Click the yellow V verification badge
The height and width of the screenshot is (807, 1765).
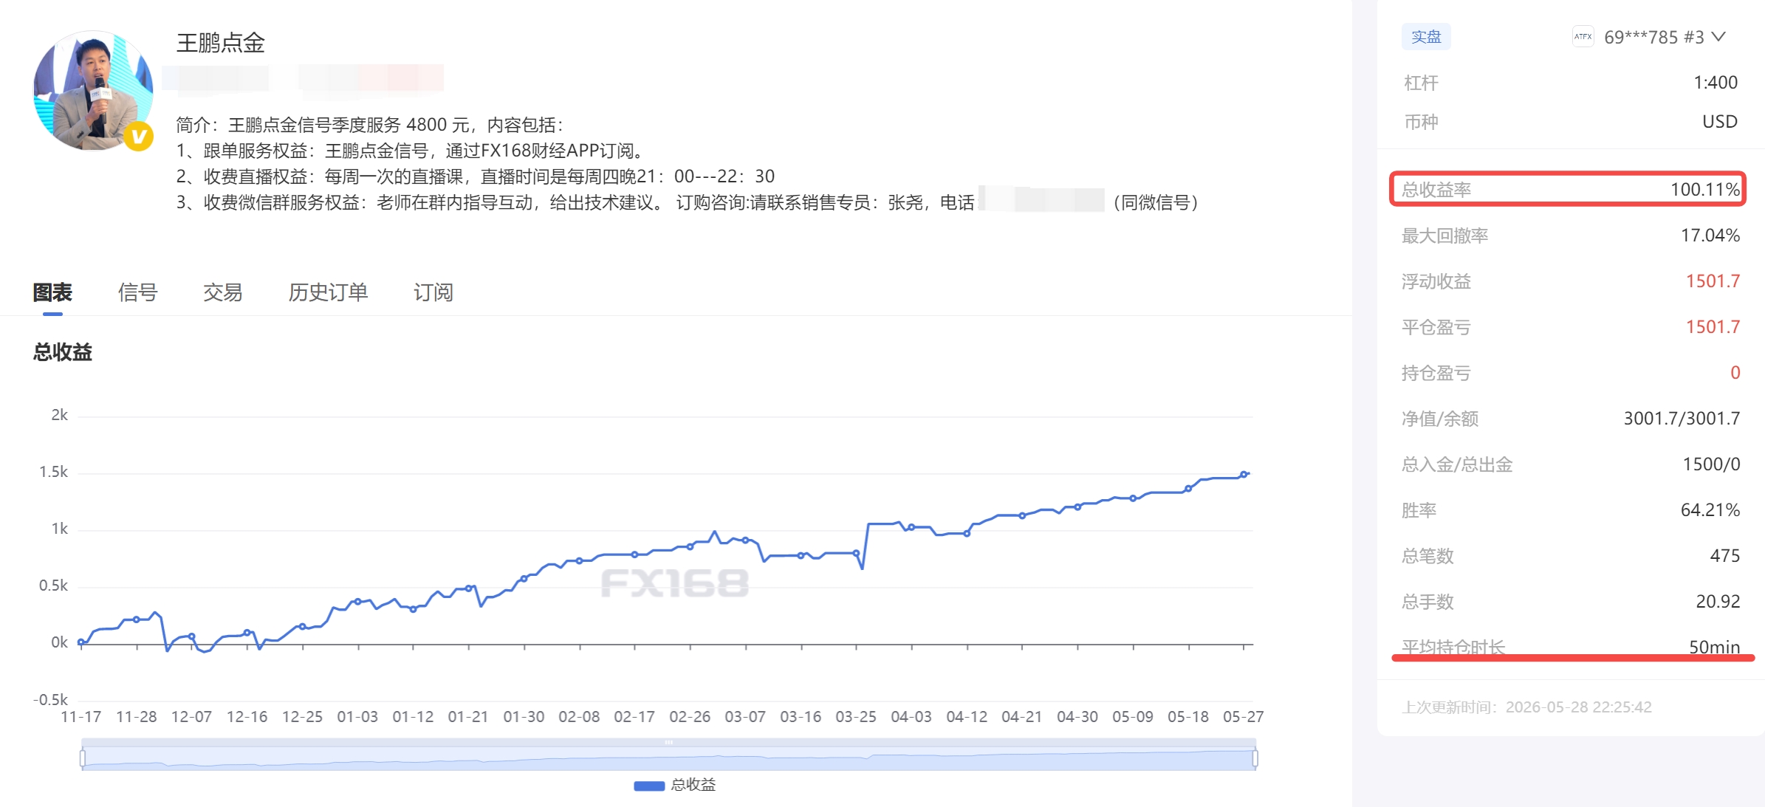[138, 136]
